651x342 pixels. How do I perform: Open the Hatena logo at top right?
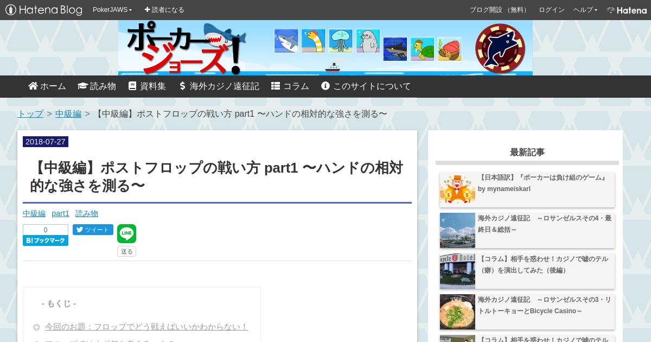pos(627,10)
